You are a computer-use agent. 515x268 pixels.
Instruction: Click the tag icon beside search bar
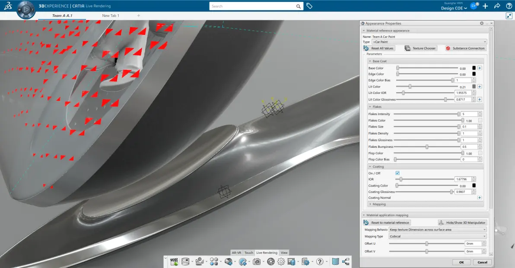click(x=309, y=6)
